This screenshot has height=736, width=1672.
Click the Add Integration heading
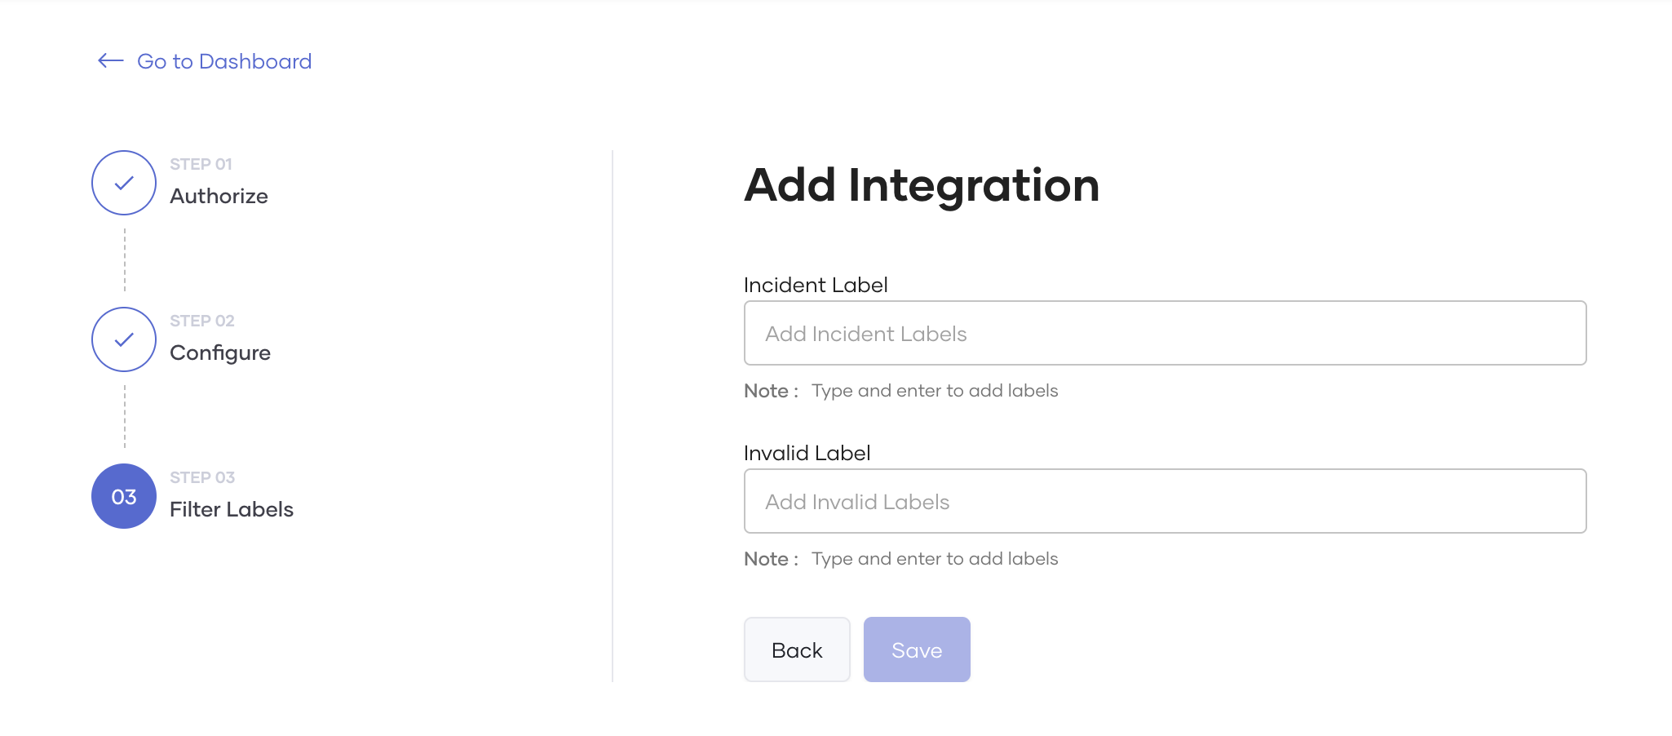(922, 185)
